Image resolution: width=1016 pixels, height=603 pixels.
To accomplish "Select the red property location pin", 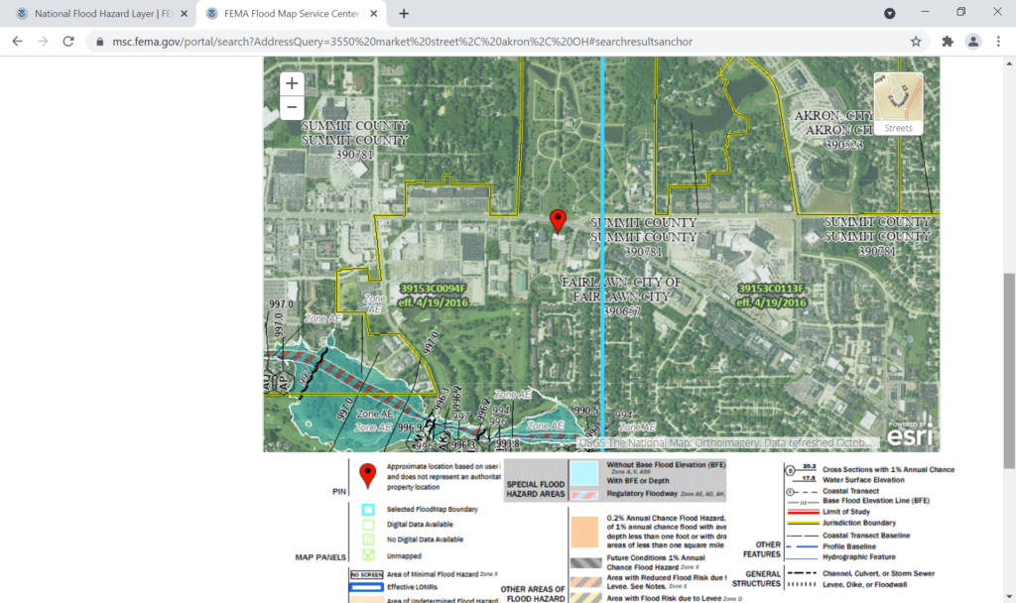I will pyautogui.click(x=558, y=220).
